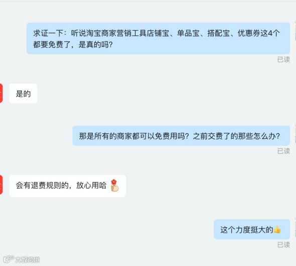Screen dimensions: 296x266
Task: Click the sender avatar edge beside the first message
Action: [x=295, y=30]
